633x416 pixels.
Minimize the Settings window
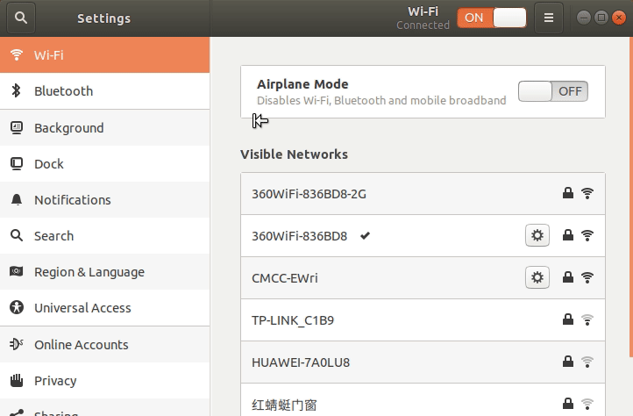click(x=583, y=18)
